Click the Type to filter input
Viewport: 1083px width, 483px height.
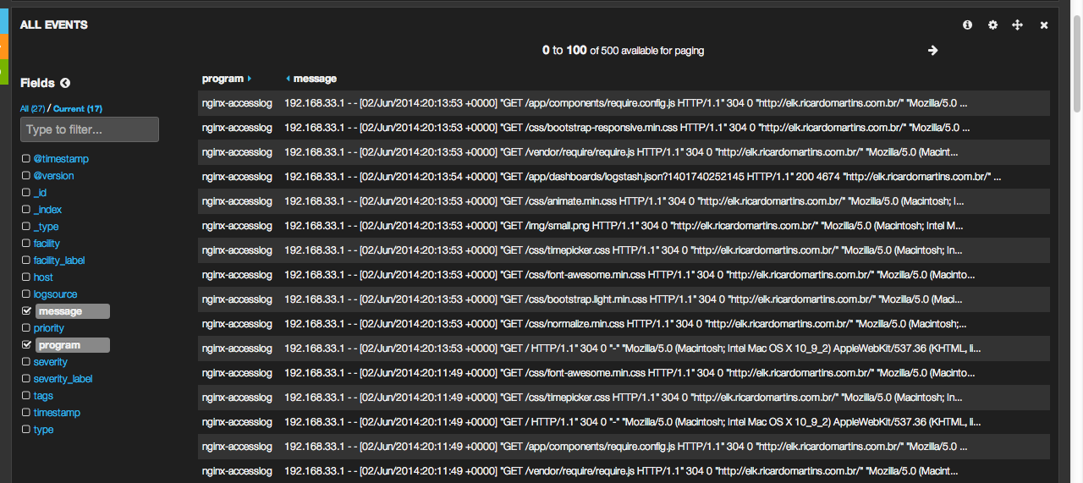pyautogui.click(x=90, y=129)
